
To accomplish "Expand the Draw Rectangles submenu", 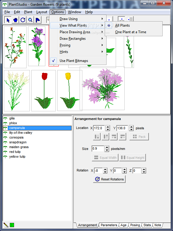I will (x=78, y=39).
